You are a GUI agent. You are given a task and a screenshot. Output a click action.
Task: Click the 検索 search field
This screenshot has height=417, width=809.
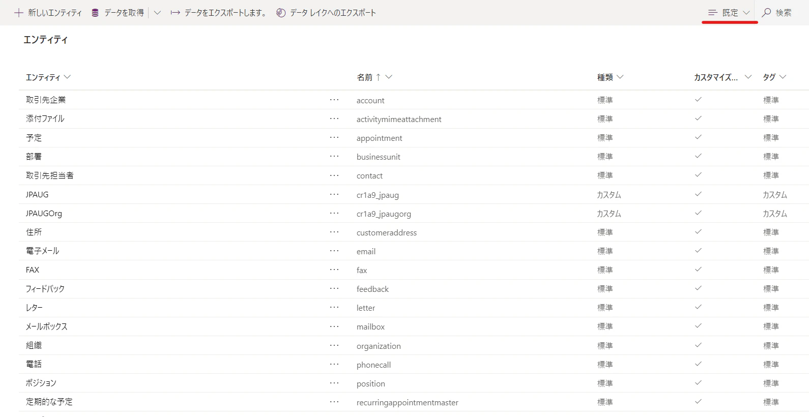pyautogui.click(x=784, y=13)
